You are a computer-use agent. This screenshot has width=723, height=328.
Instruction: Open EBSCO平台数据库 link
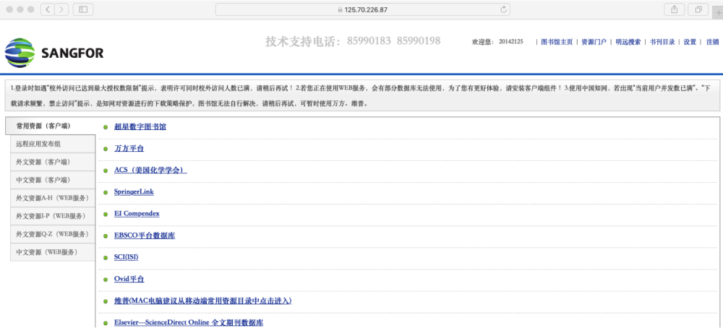[x=145, y=236]
